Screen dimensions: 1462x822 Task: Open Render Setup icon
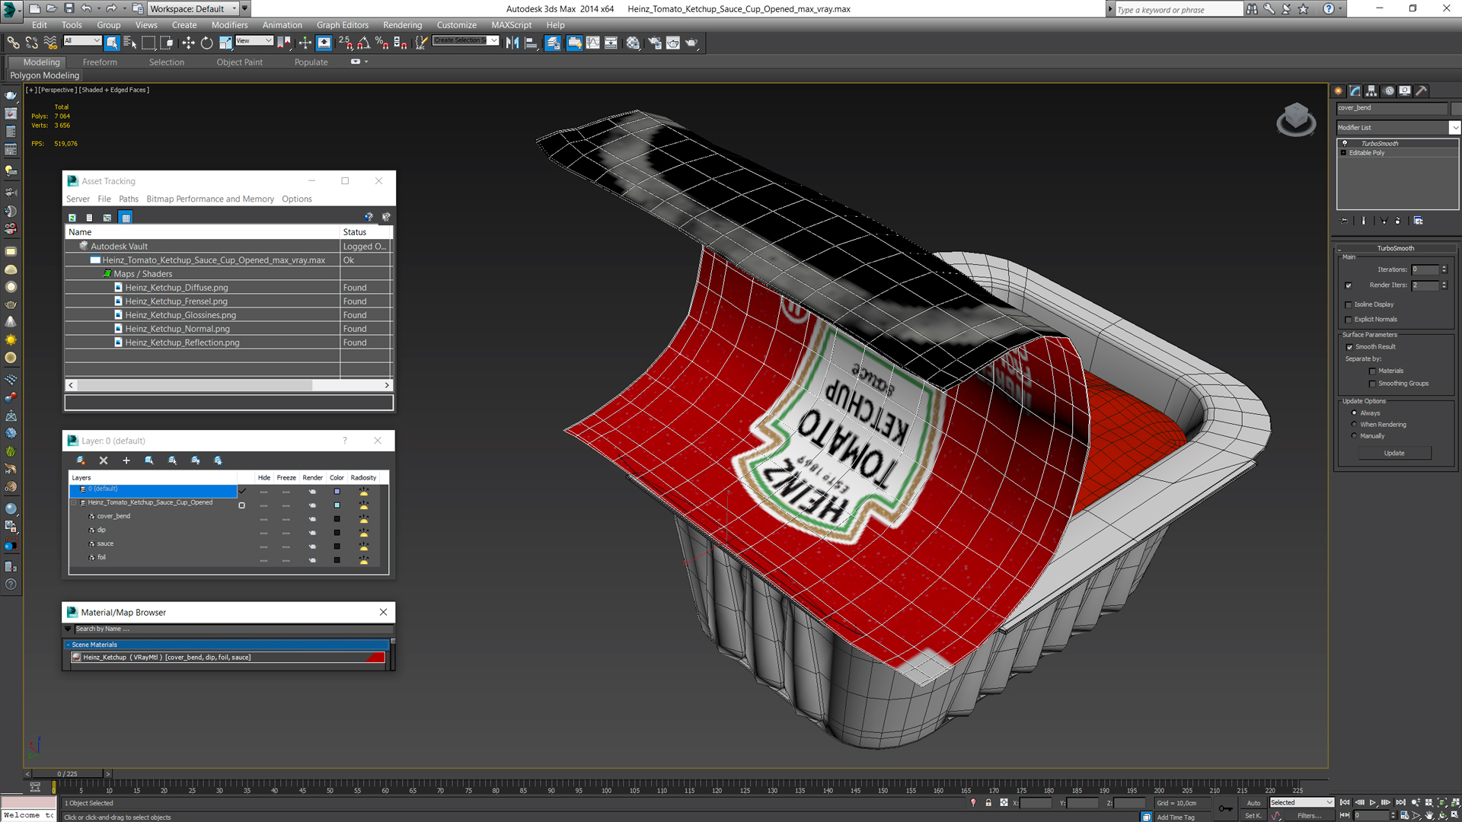pos(654,43)
